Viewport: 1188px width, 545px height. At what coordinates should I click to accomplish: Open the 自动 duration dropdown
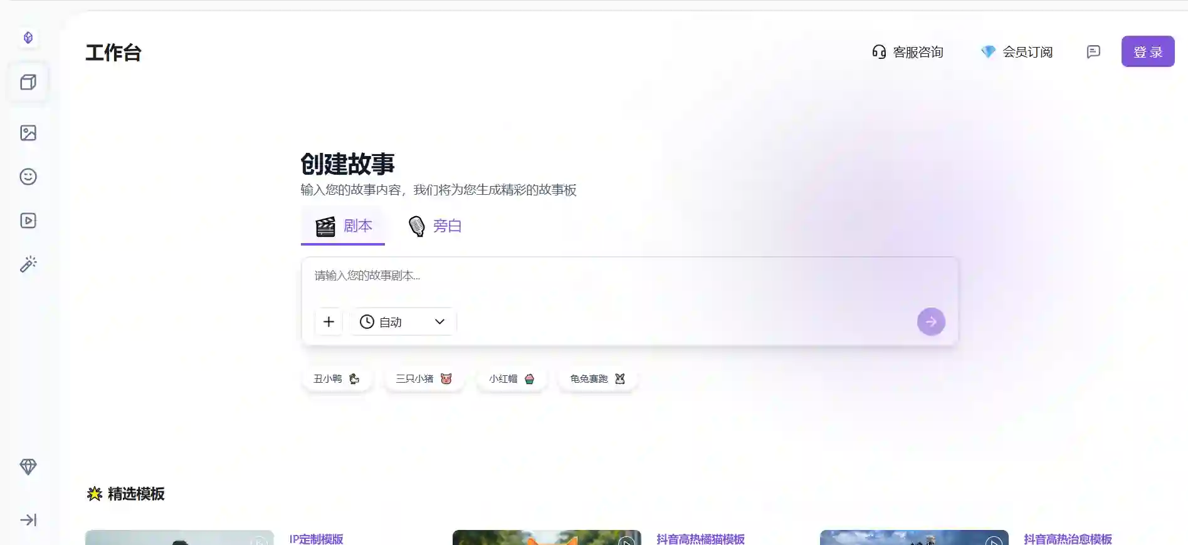point(403,322)
